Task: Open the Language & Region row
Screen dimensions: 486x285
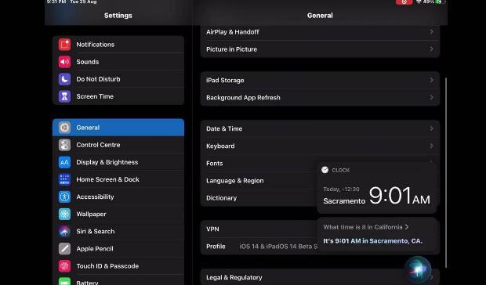Action: pos(259,180)
